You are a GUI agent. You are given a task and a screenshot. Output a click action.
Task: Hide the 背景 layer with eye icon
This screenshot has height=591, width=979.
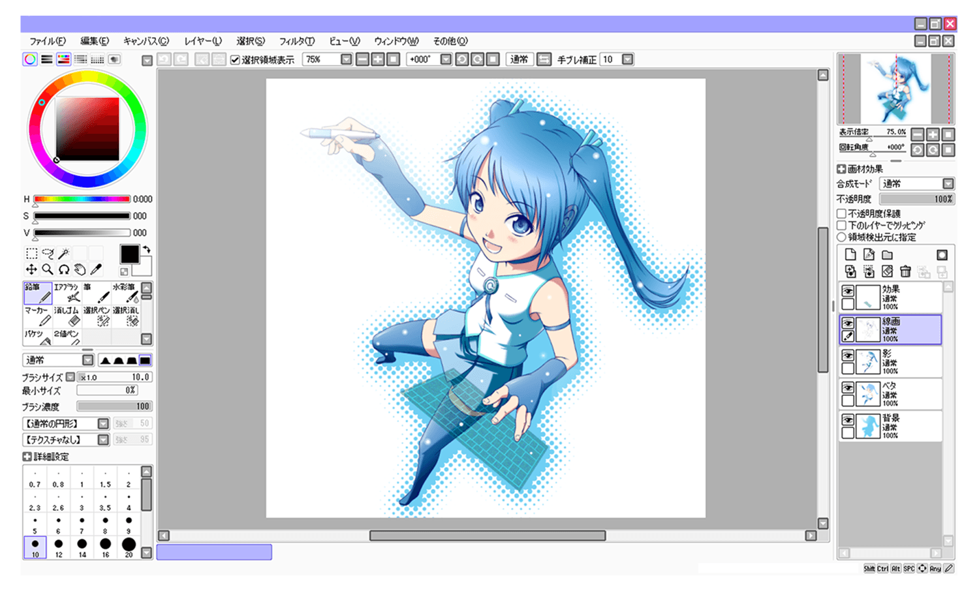[848, 419]
